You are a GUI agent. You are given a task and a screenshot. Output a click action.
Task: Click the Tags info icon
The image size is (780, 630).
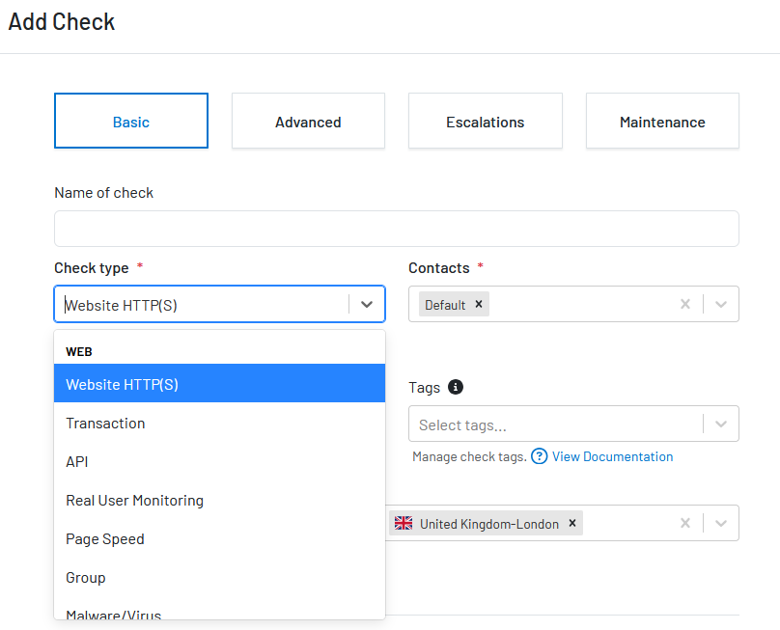click(x=456, y=387)
